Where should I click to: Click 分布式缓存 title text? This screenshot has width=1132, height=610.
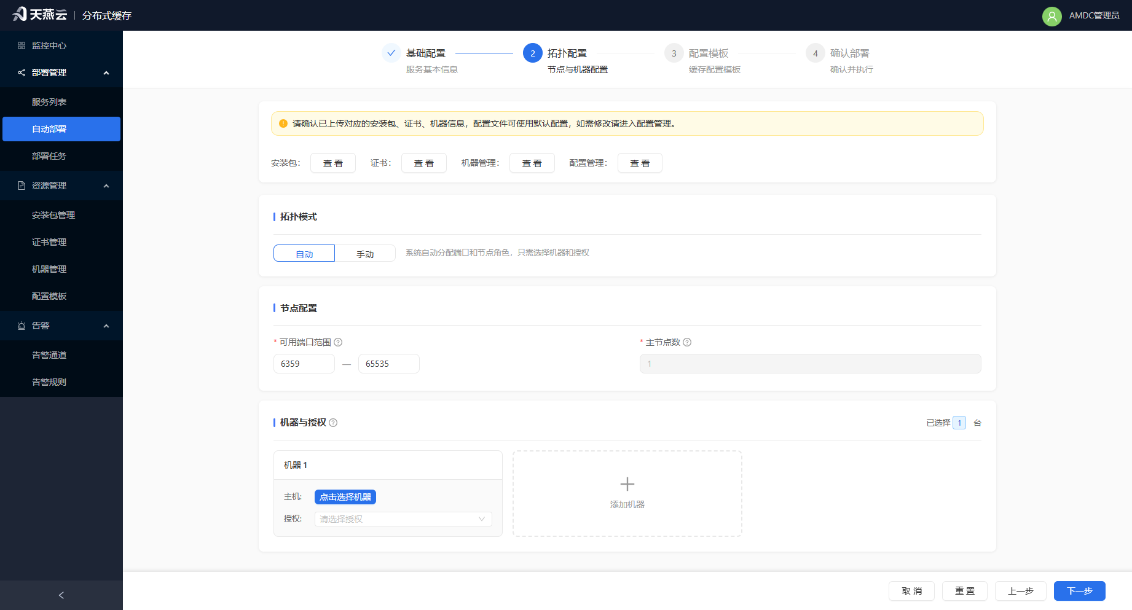click(107, 15)
